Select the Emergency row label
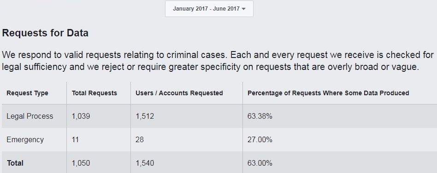 tap(25, 139)
